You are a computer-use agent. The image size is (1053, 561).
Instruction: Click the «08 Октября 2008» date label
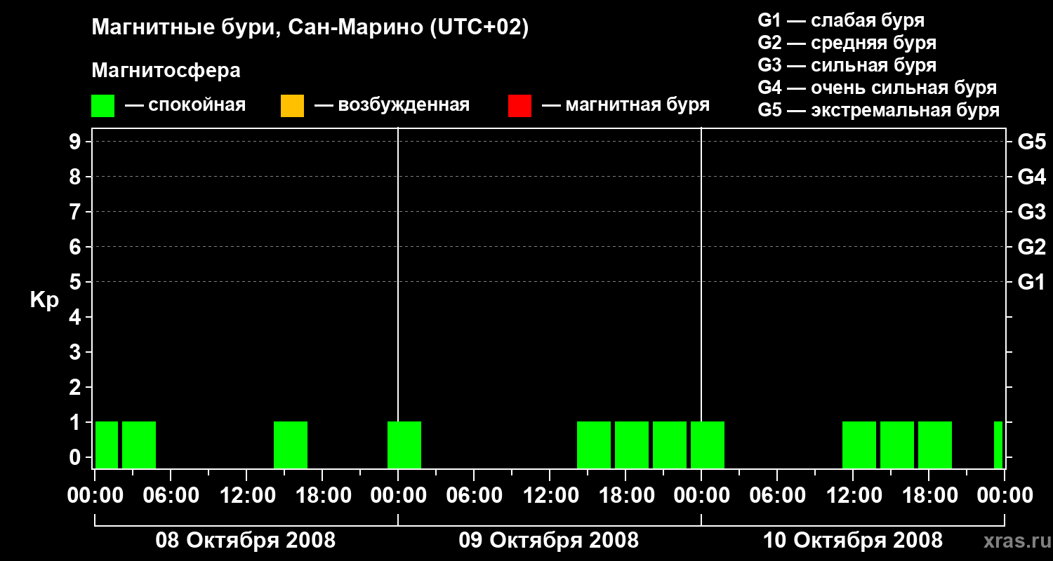click(x=246, y=541)
